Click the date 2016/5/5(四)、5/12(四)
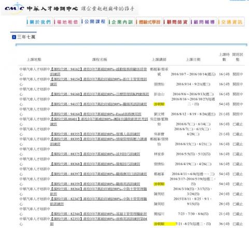The image size is (249, 228). coord(193,154)
